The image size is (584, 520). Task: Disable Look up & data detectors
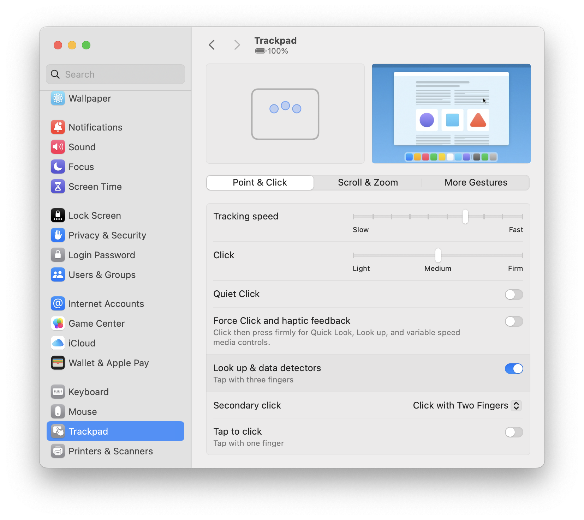[514, 369]
